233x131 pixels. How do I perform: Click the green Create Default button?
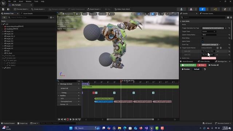click(188, 65)
